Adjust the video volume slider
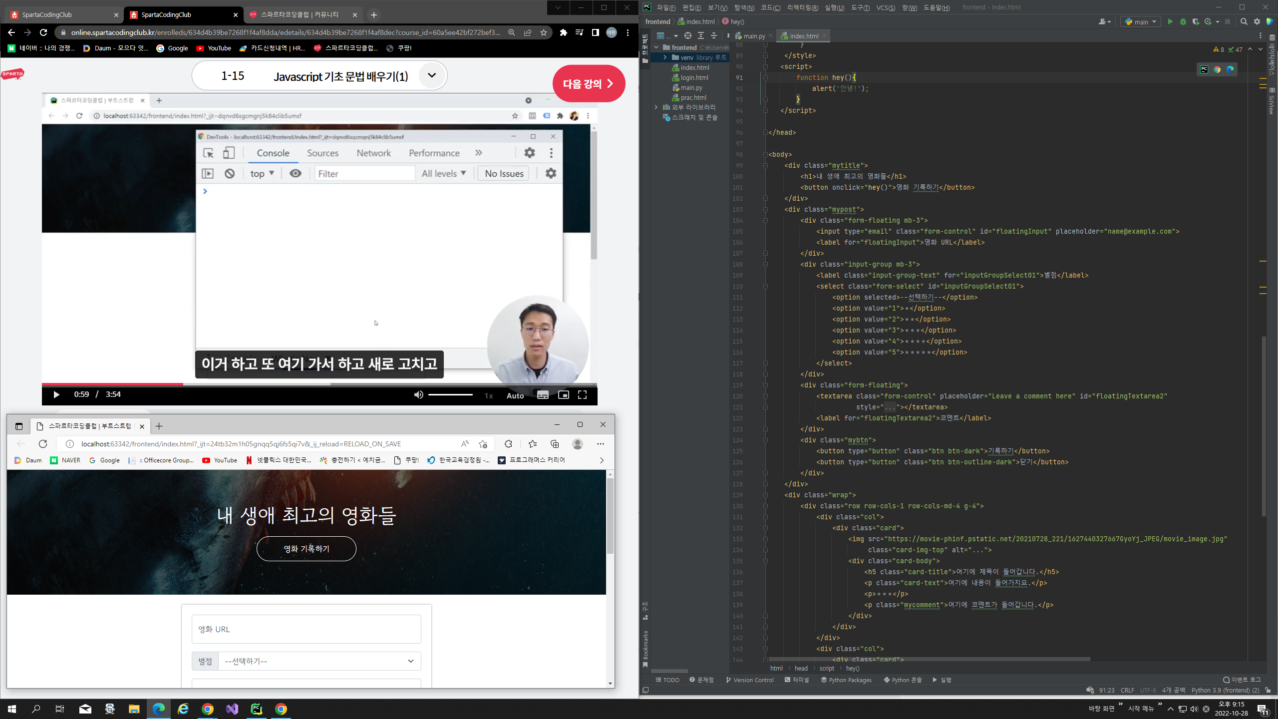 pos(450,395)
